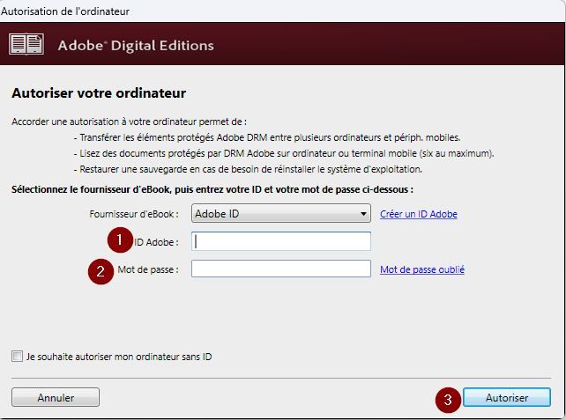Expand the Adobe ID dropdown arrow
Screen dimensions: 566x420
[363, 214]
